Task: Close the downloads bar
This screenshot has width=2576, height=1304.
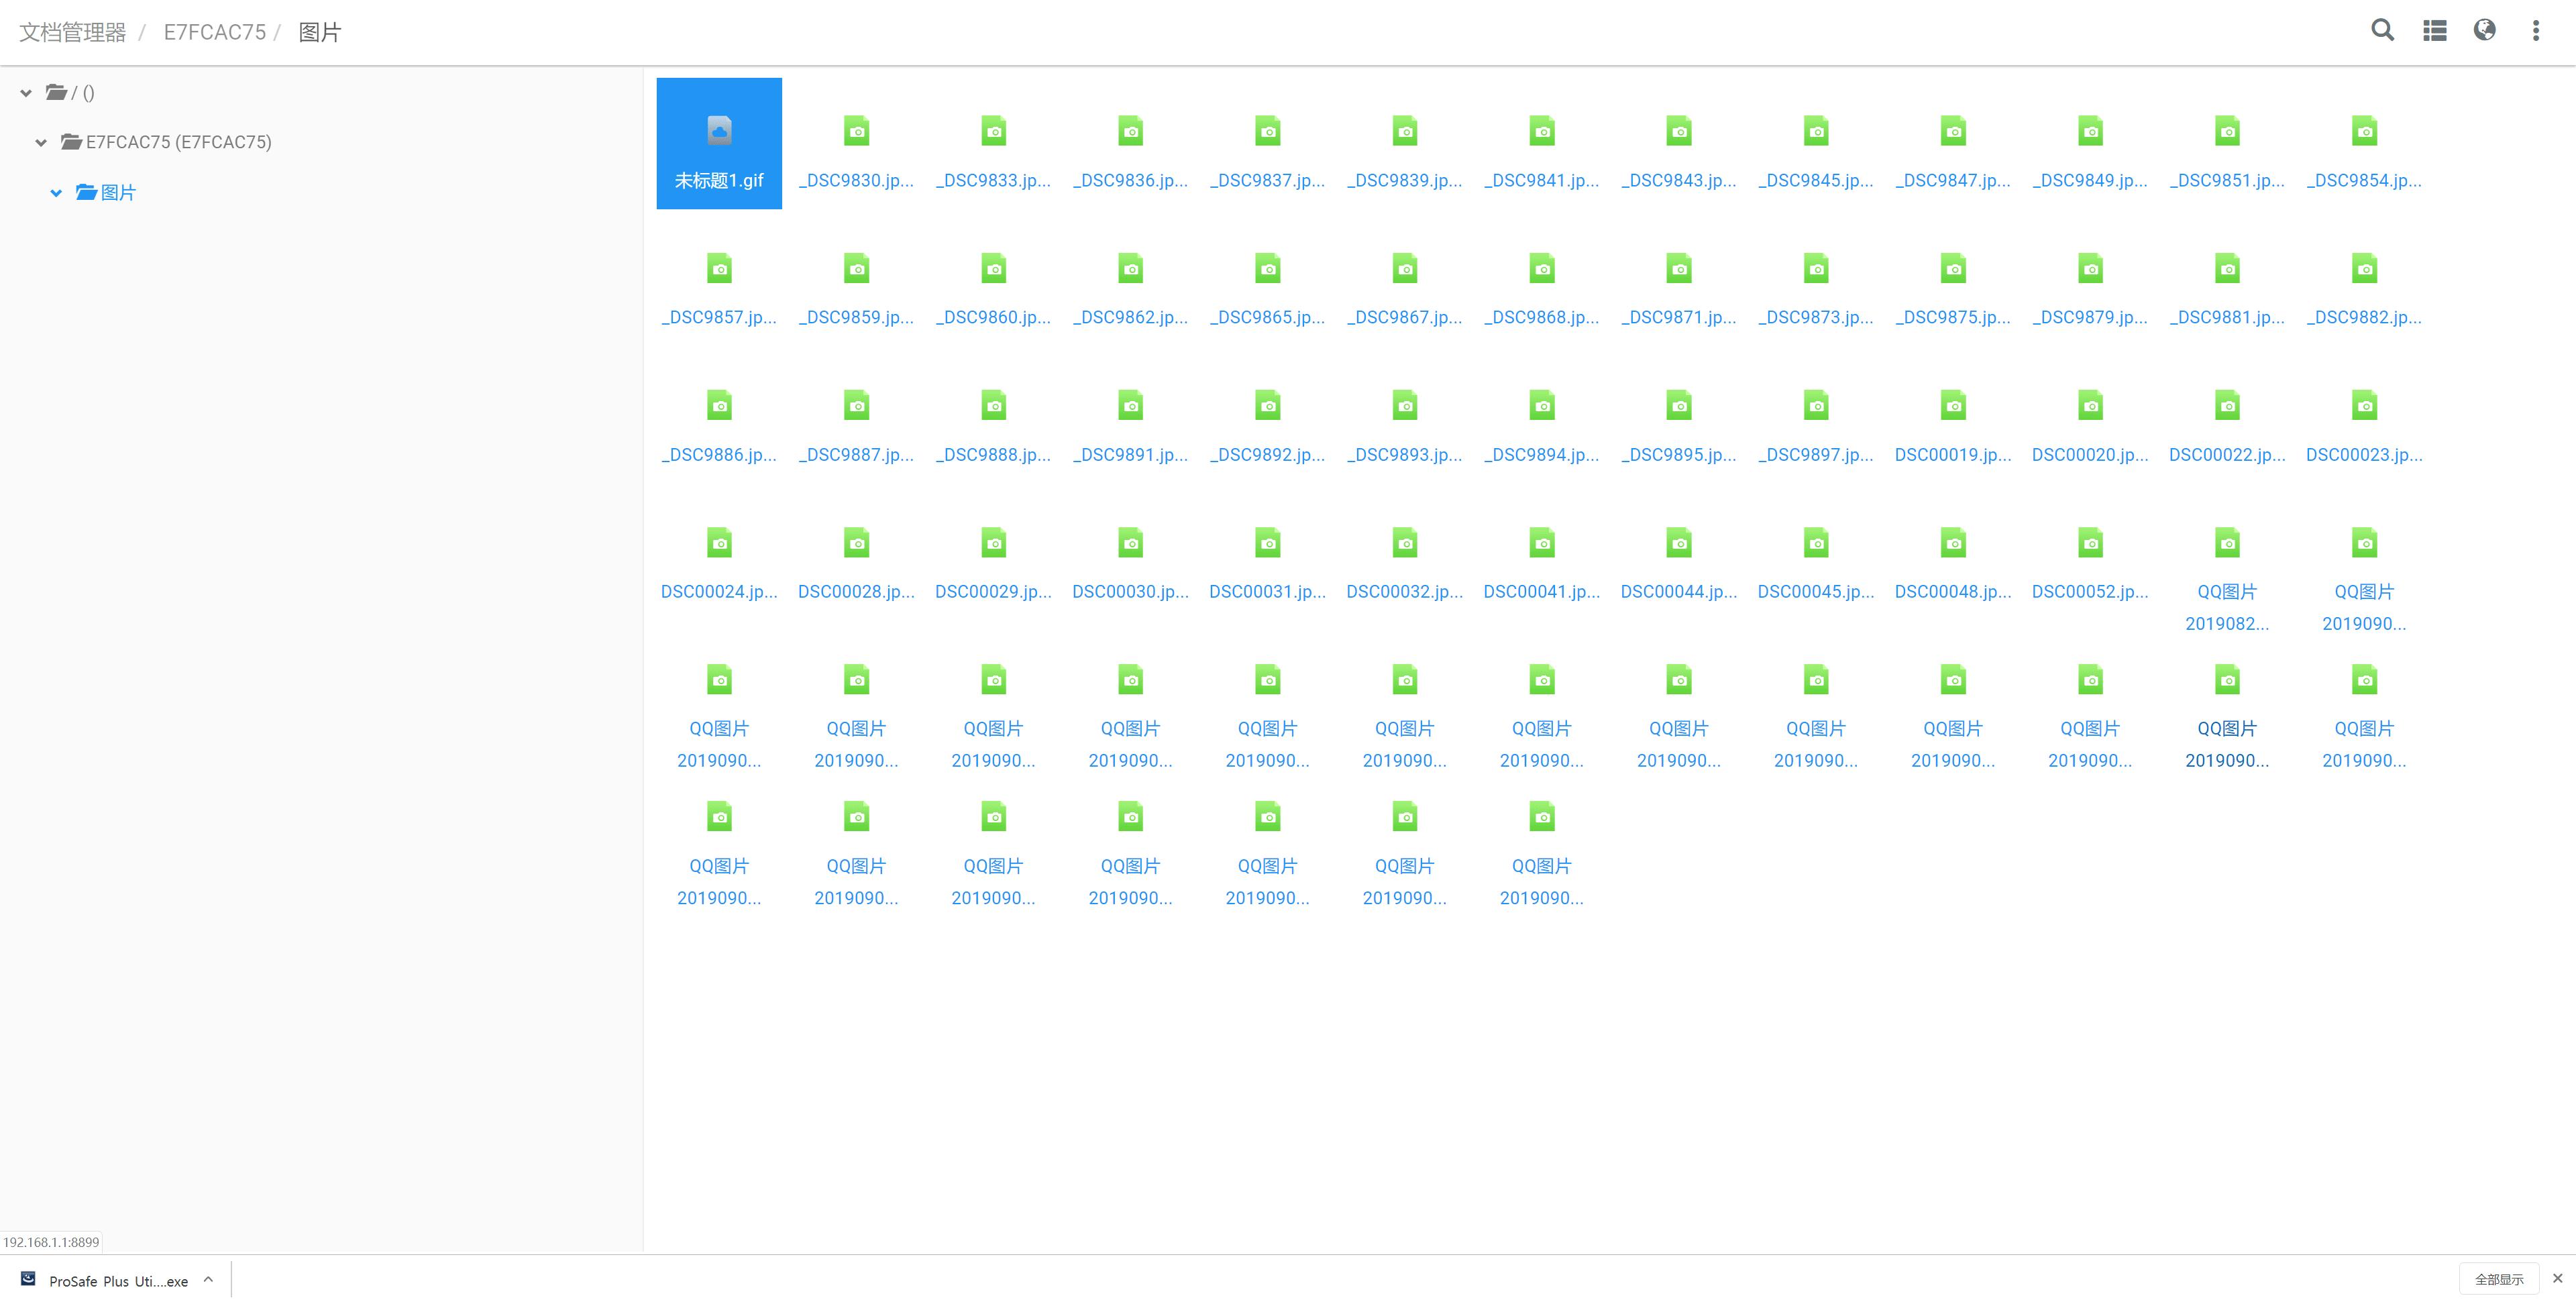Action: 2557,1278
